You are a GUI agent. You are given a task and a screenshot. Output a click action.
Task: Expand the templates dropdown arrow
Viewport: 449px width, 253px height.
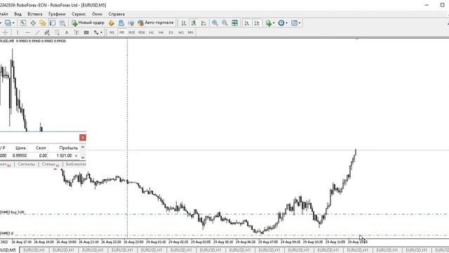(x=300, y=23)
